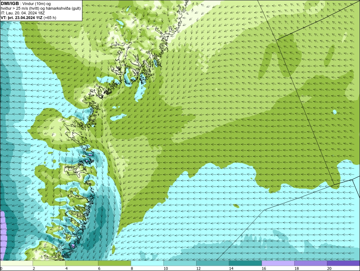360x271 pixels.
Task: Click the above-20 m/s dark purple swatch
Action: (x=343, y=263)
